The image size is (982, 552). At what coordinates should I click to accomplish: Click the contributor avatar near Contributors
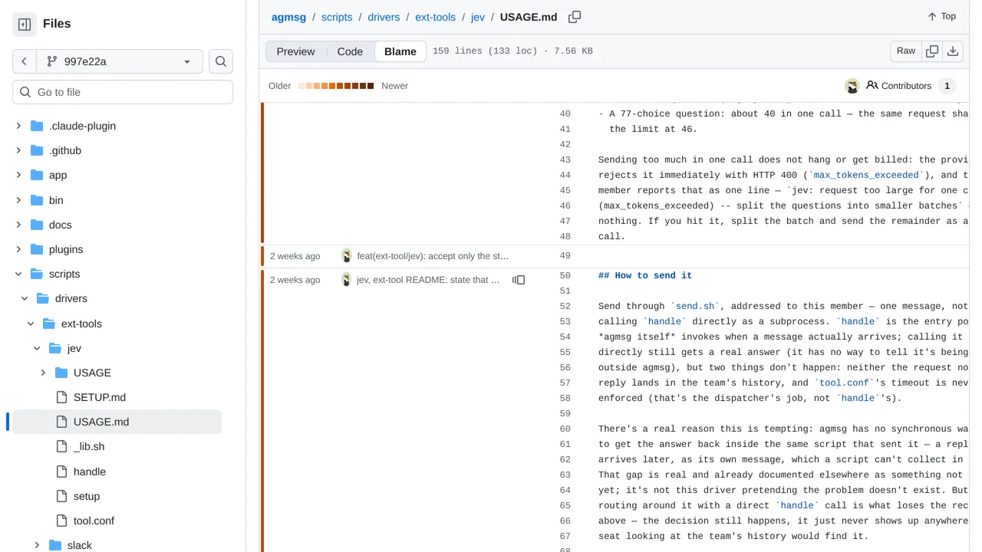click(x=852, y=86)
